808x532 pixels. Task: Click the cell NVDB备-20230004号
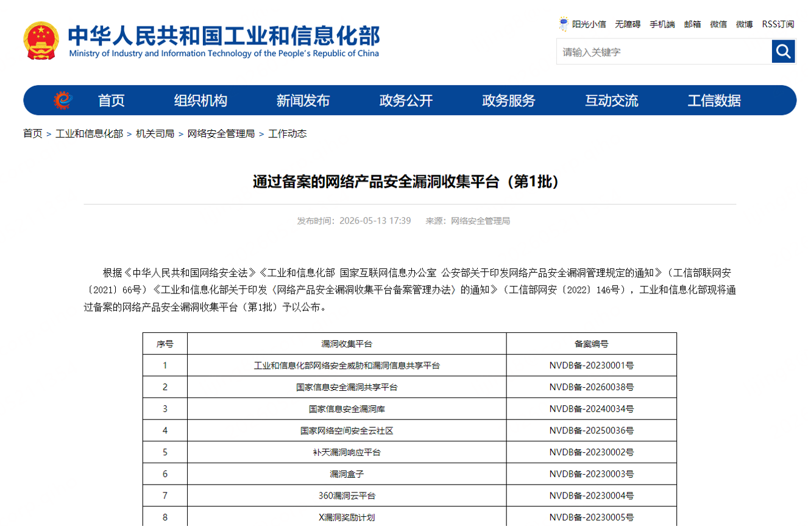tap(592, 495)
